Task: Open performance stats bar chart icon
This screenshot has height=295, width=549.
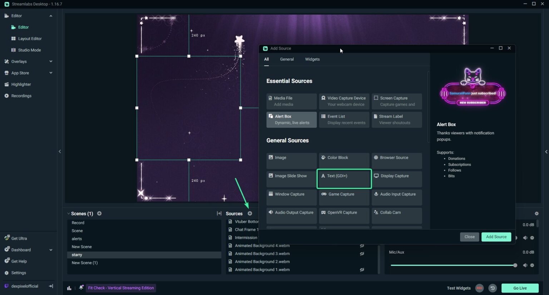Action: click(x=69, y=288)
